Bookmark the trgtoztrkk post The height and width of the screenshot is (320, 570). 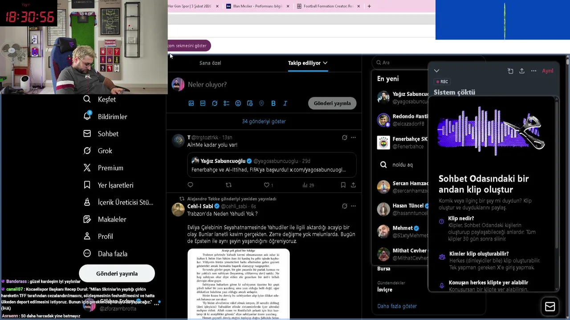tap(343, 185)
